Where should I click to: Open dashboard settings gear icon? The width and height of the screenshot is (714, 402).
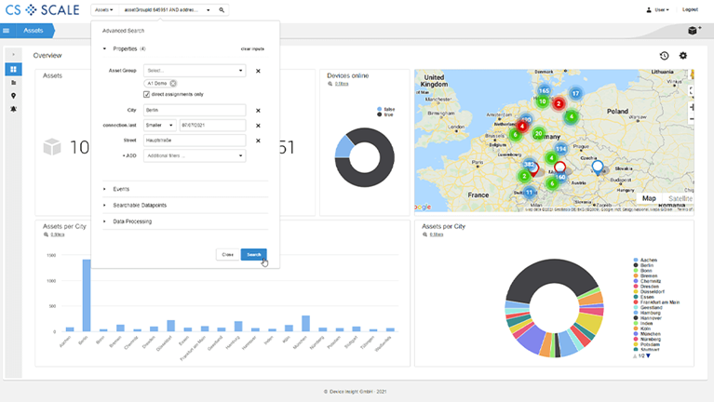(x=683, y=56)
